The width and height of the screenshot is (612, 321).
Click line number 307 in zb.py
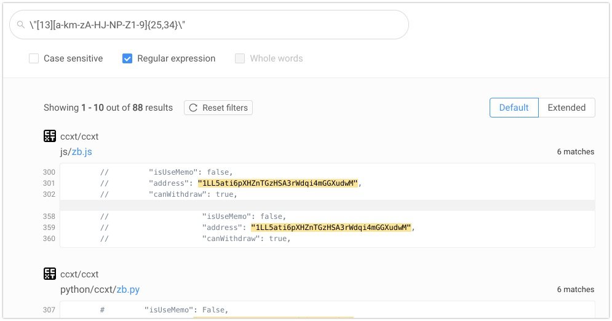point(49,310)
